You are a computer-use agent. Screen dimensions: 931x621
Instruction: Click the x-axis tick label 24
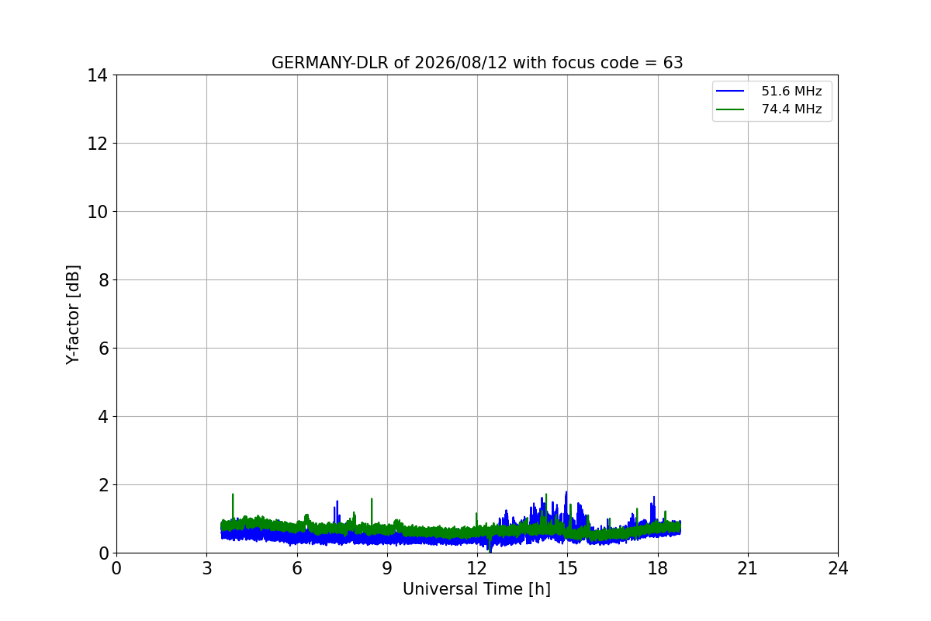(x=838, y=568)
